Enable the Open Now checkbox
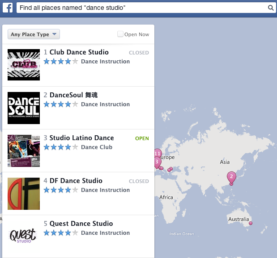Viewport: 277px width, 258px height. (x=120, y=34)
